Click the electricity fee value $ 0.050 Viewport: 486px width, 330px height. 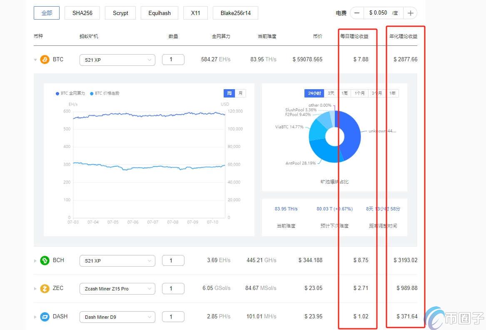click(x=378, y=13)
